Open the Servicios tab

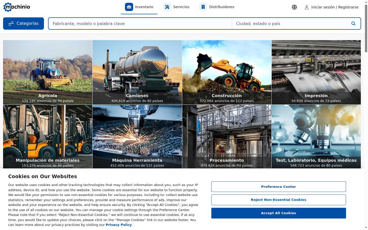tap(176, 7)
